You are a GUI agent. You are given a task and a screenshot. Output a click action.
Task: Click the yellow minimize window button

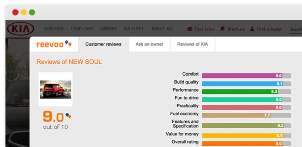coord(24,12)
